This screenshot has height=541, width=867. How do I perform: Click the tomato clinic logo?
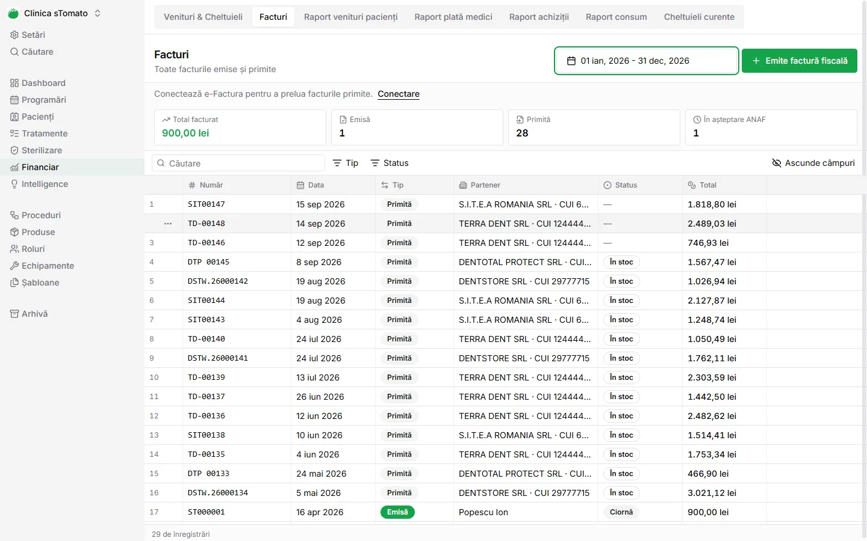click(13, 13)
